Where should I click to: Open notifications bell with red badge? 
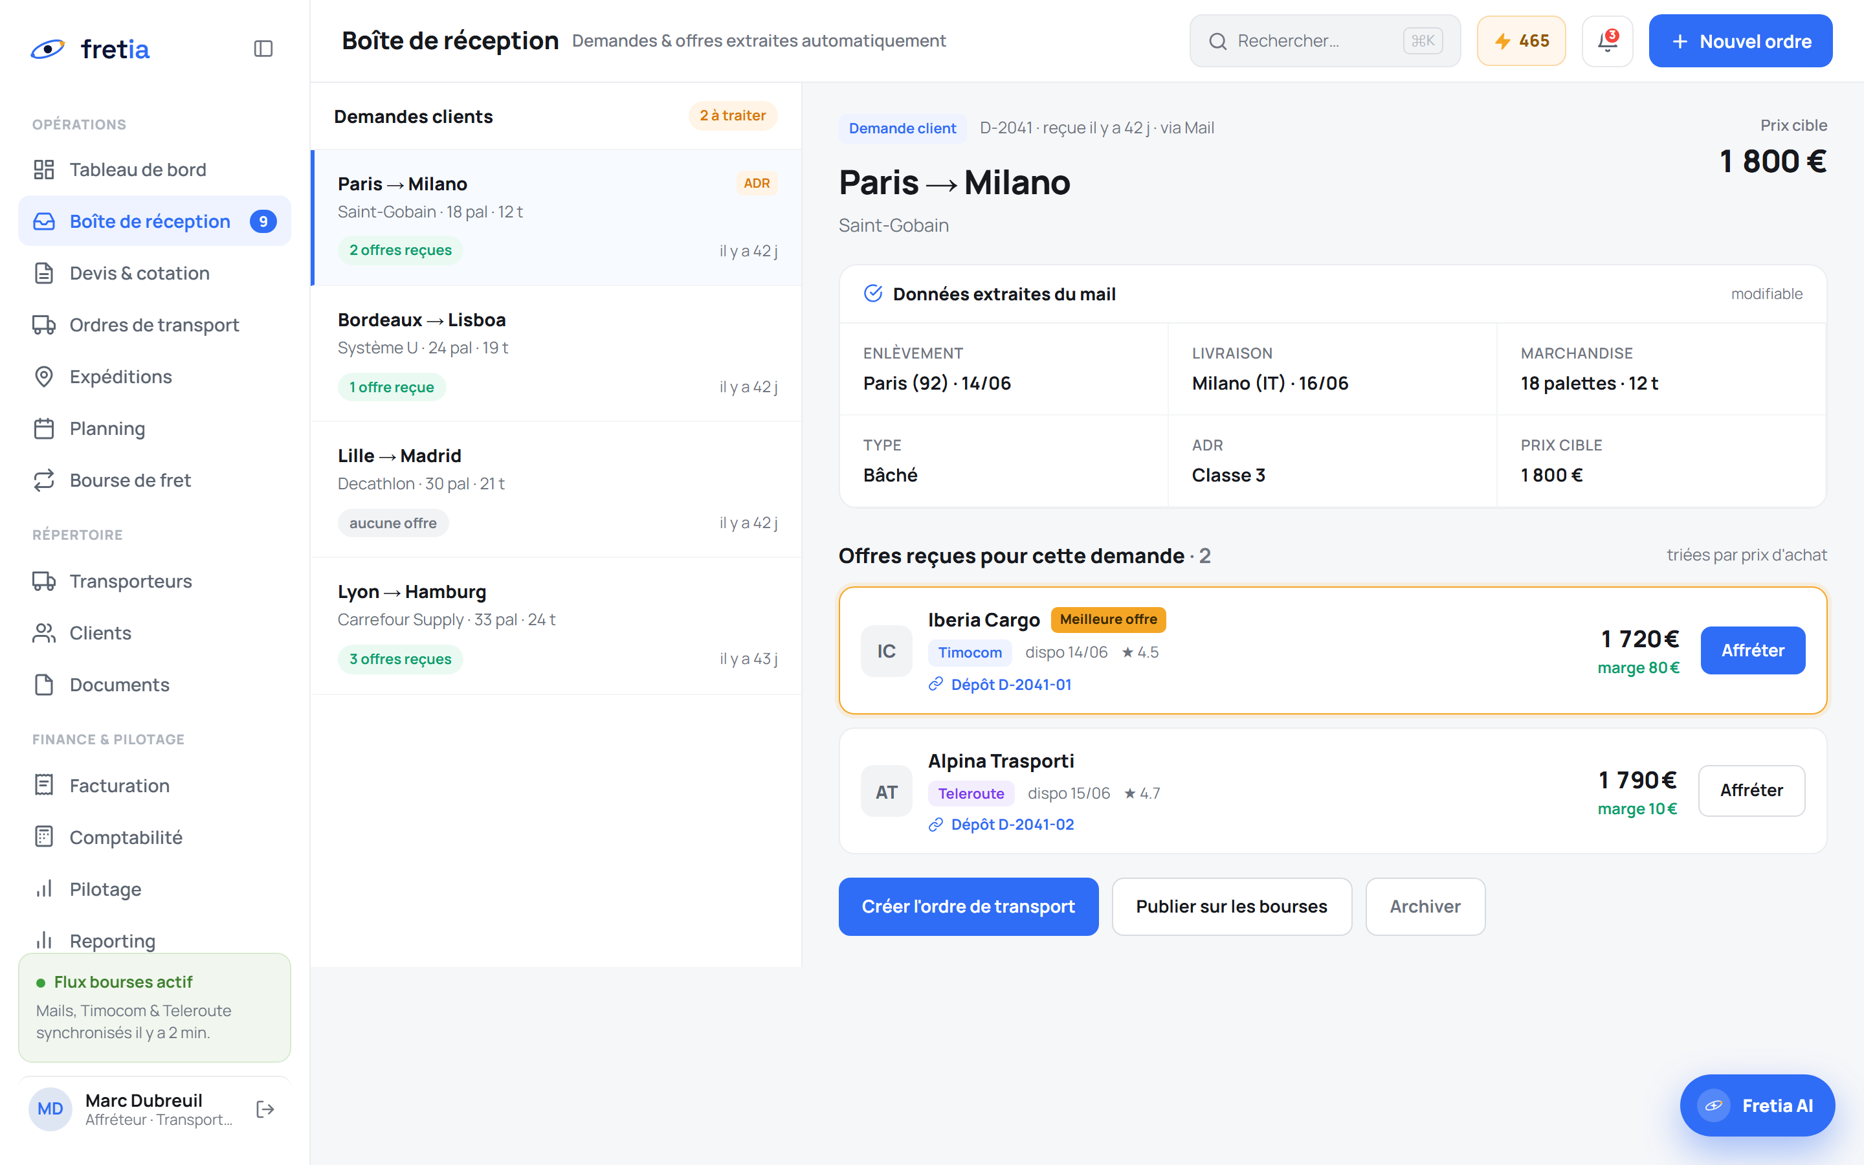tap(1608, 41)
